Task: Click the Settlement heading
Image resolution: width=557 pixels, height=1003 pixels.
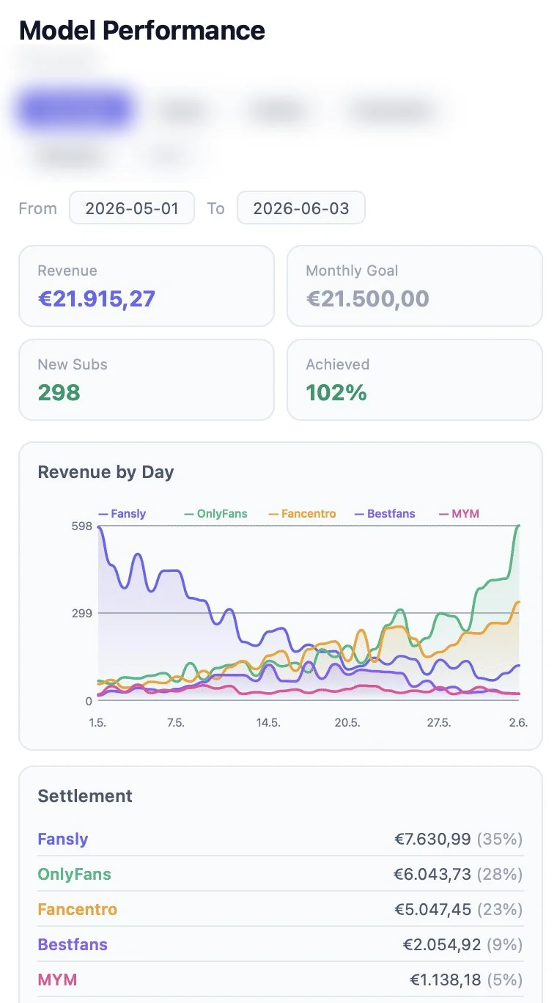Action: (x=85, y=796)
